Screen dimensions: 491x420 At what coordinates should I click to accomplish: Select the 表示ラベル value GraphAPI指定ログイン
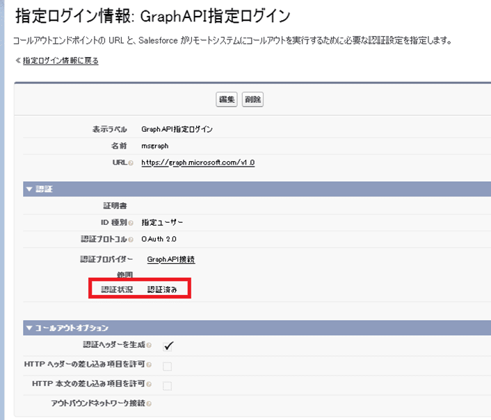[177, 129]
